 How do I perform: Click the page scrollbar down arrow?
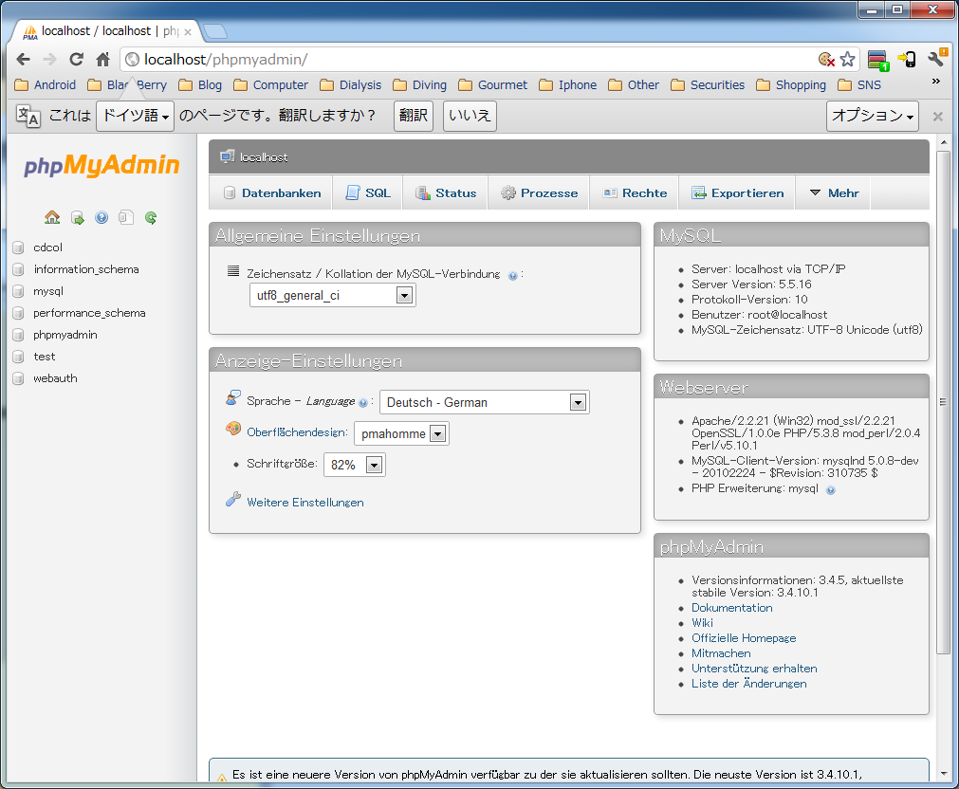pyautogui.click(x=944, y=774)
